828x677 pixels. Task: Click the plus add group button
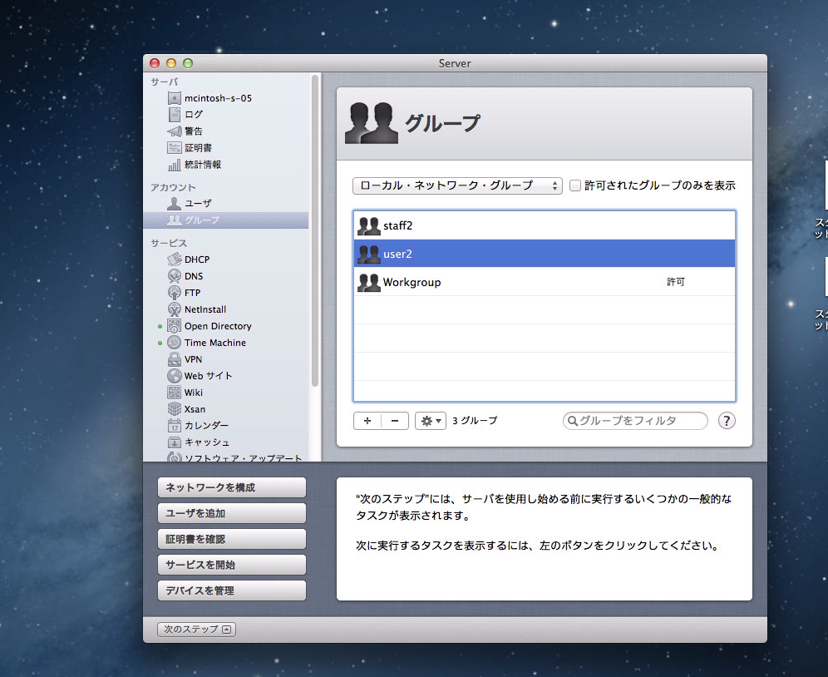pyautogui.click(x=367, y=421)
